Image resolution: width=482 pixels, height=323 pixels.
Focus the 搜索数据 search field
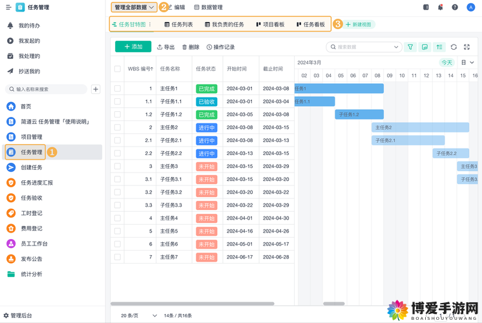pos(362,47)
